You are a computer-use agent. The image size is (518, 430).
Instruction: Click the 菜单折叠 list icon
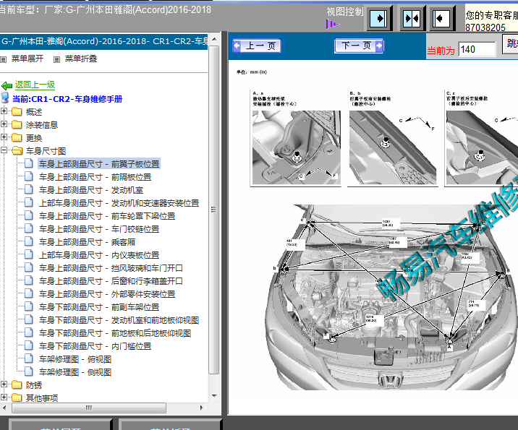tap(57, 59)
